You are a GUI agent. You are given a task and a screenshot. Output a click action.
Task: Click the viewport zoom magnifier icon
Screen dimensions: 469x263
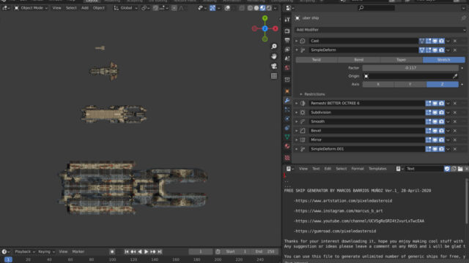pos(274,46)
